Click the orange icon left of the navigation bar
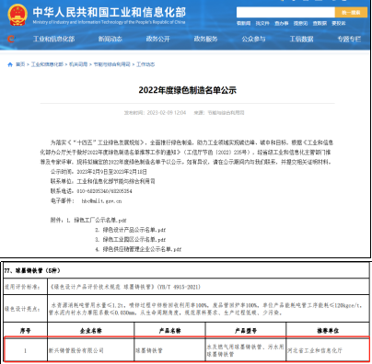Image resolution: width=372 pixels, height=364 pixels. [x=11, y=39]
